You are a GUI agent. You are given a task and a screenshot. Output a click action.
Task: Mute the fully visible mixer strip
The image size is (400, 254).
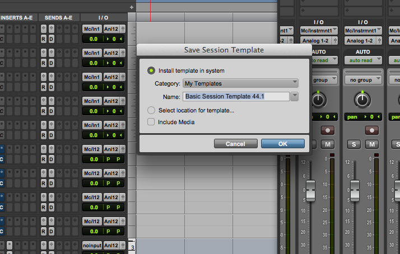point(372,144)
